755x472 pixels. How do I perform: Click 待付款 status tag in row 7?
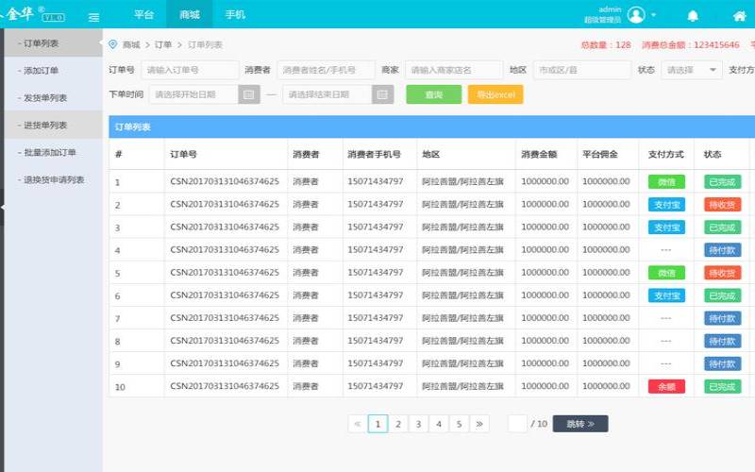722,318
